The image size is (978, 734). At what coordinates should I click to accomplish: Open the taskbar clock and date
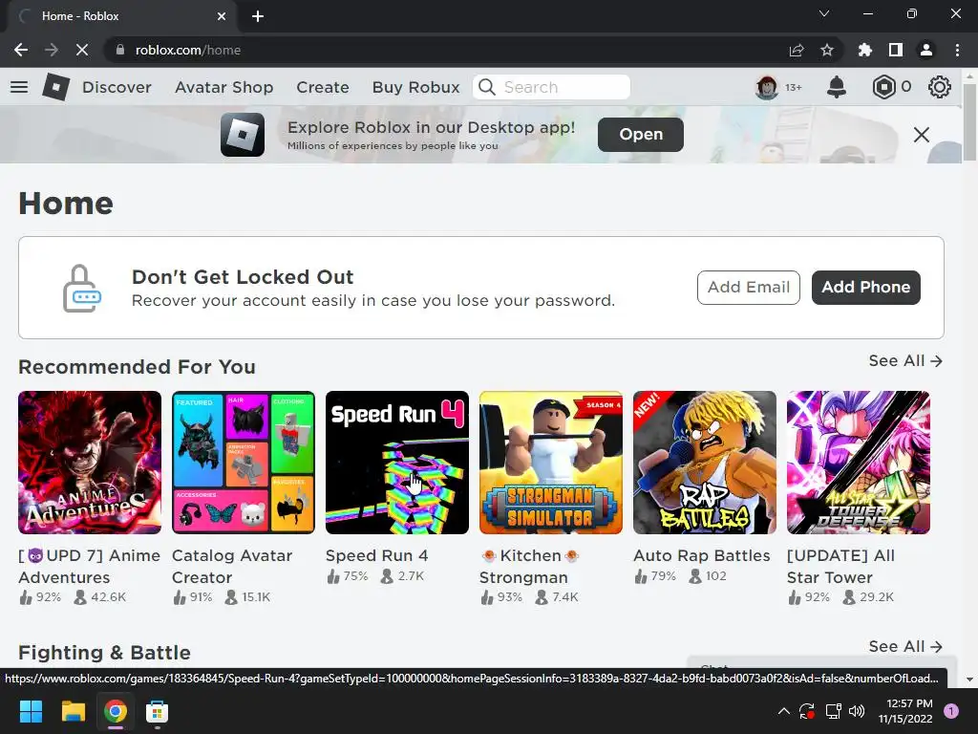tap(905, 711)
